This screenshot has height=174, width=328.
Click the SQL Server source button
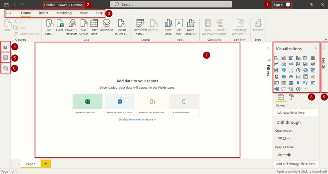pyautogui.click(x=84, y=28)
